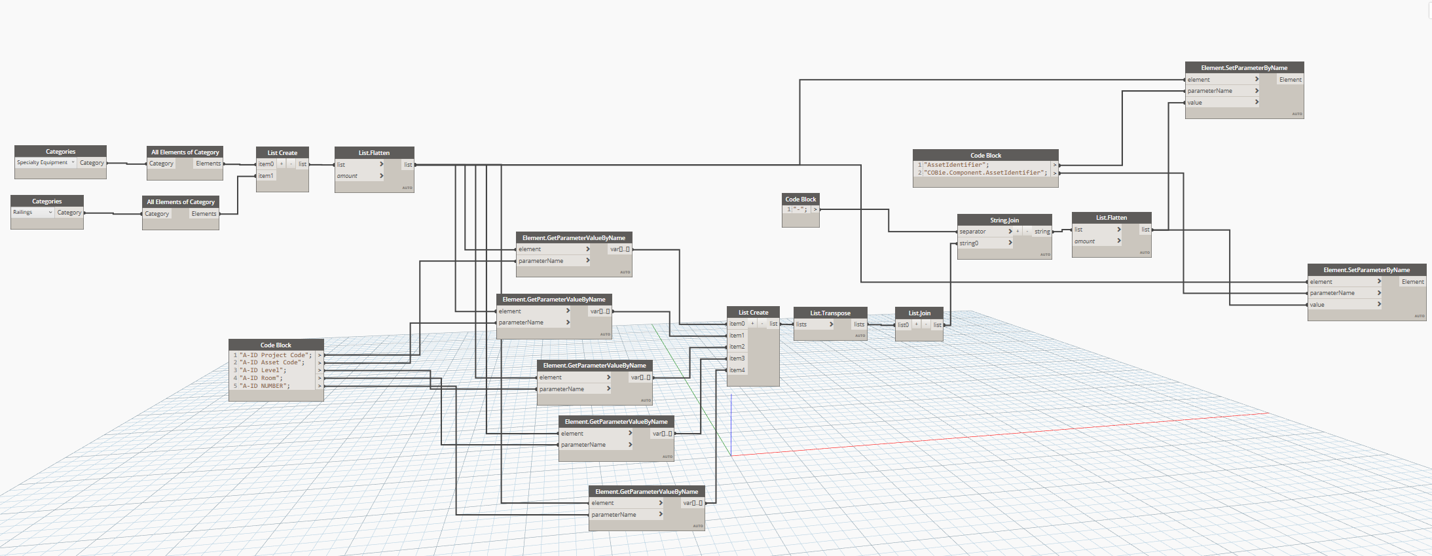Click output port beside "COBie.Component.AssetIdentifier" line

1055,173
